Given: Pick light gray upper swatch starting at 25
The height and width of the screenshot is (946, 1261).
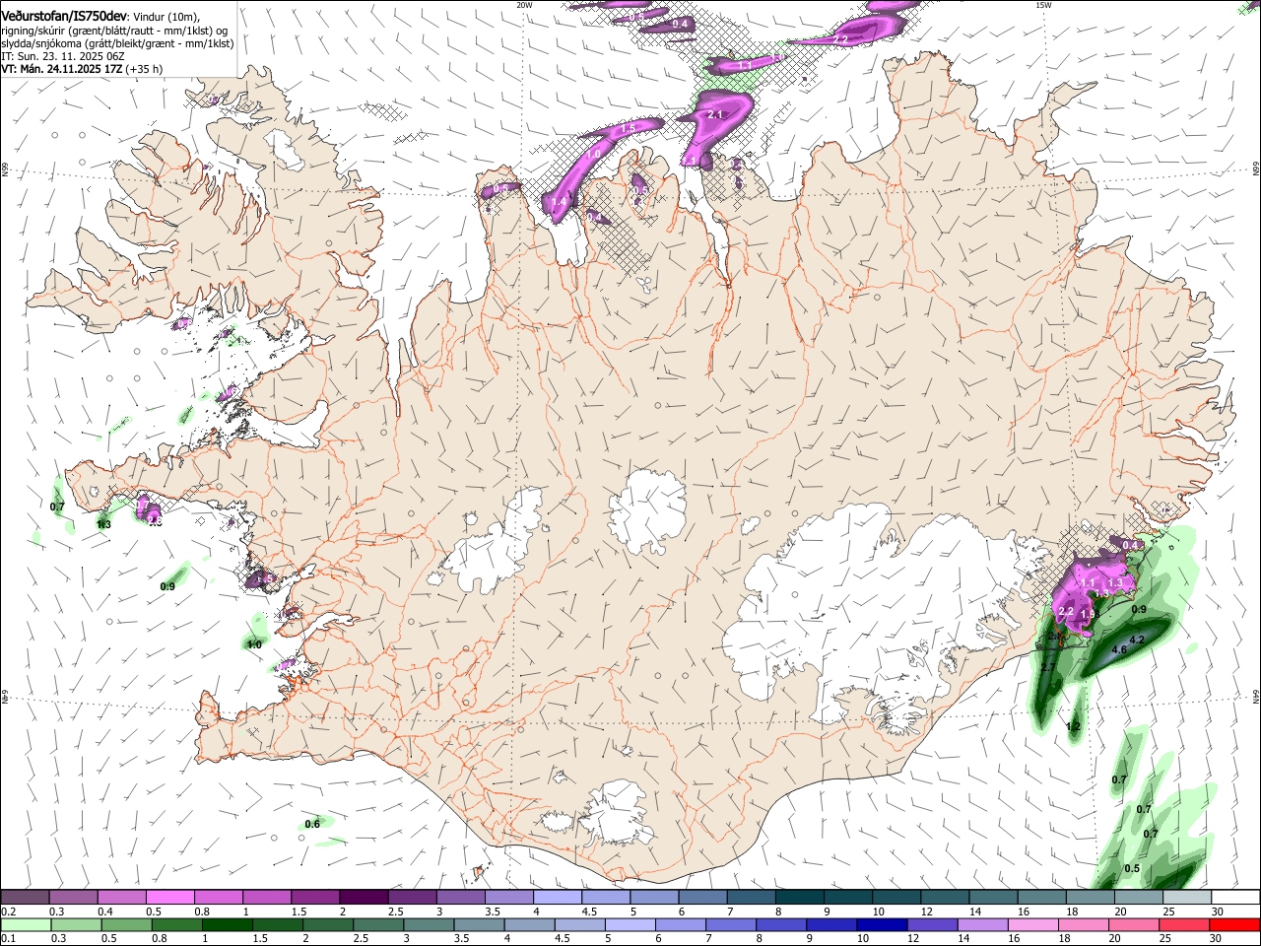Looking at the screenshot, I should (x=1186, y=897).
